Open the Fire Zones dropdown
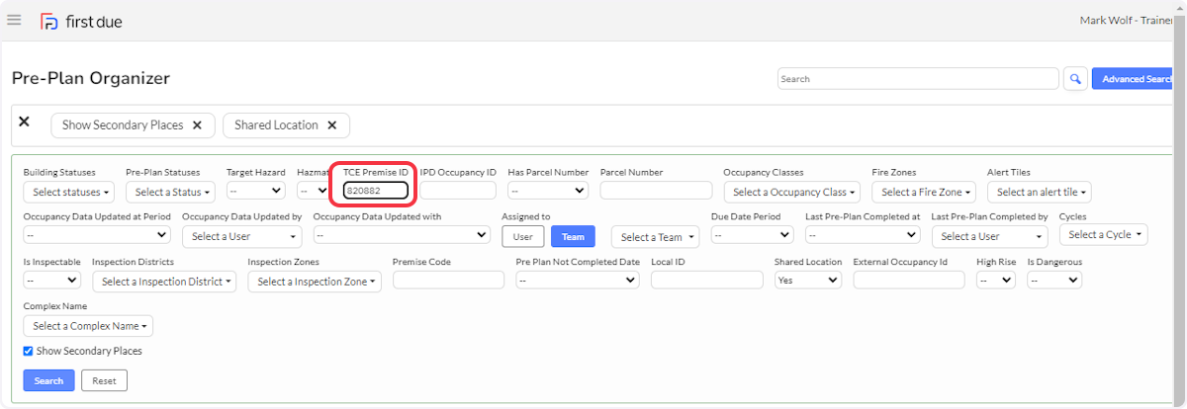Image resolution: width=1187 pixels, height=409 pixels. 924,192
